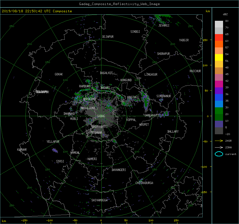The width and height of the screenshot is (239, 224).
Task: Click the NARAGUND city label
Action: [90, 99]
